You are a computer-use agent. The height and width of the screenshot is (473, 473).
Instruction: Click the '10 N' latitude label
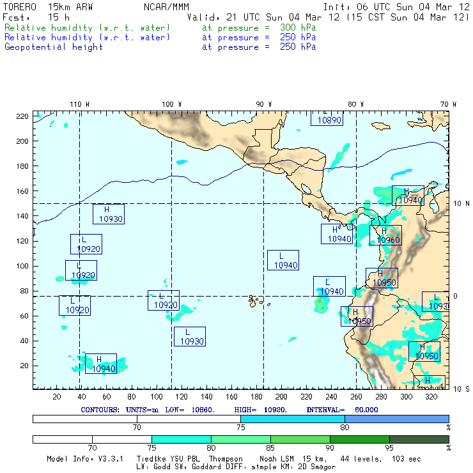click(461, 204)
